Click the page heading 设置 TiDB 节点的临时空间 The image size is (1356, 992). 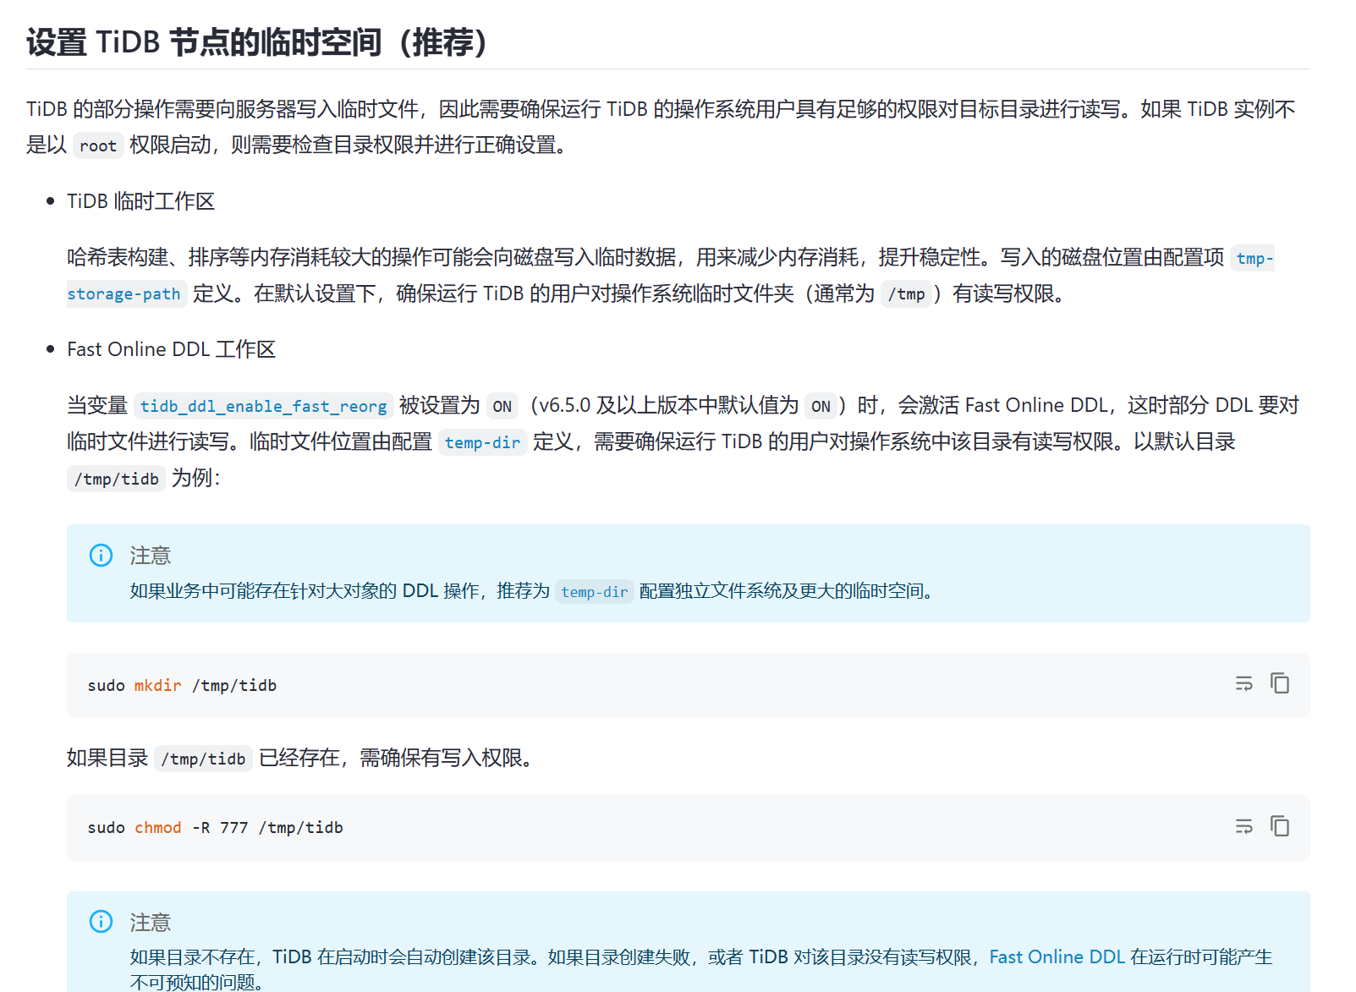(257, 42)
